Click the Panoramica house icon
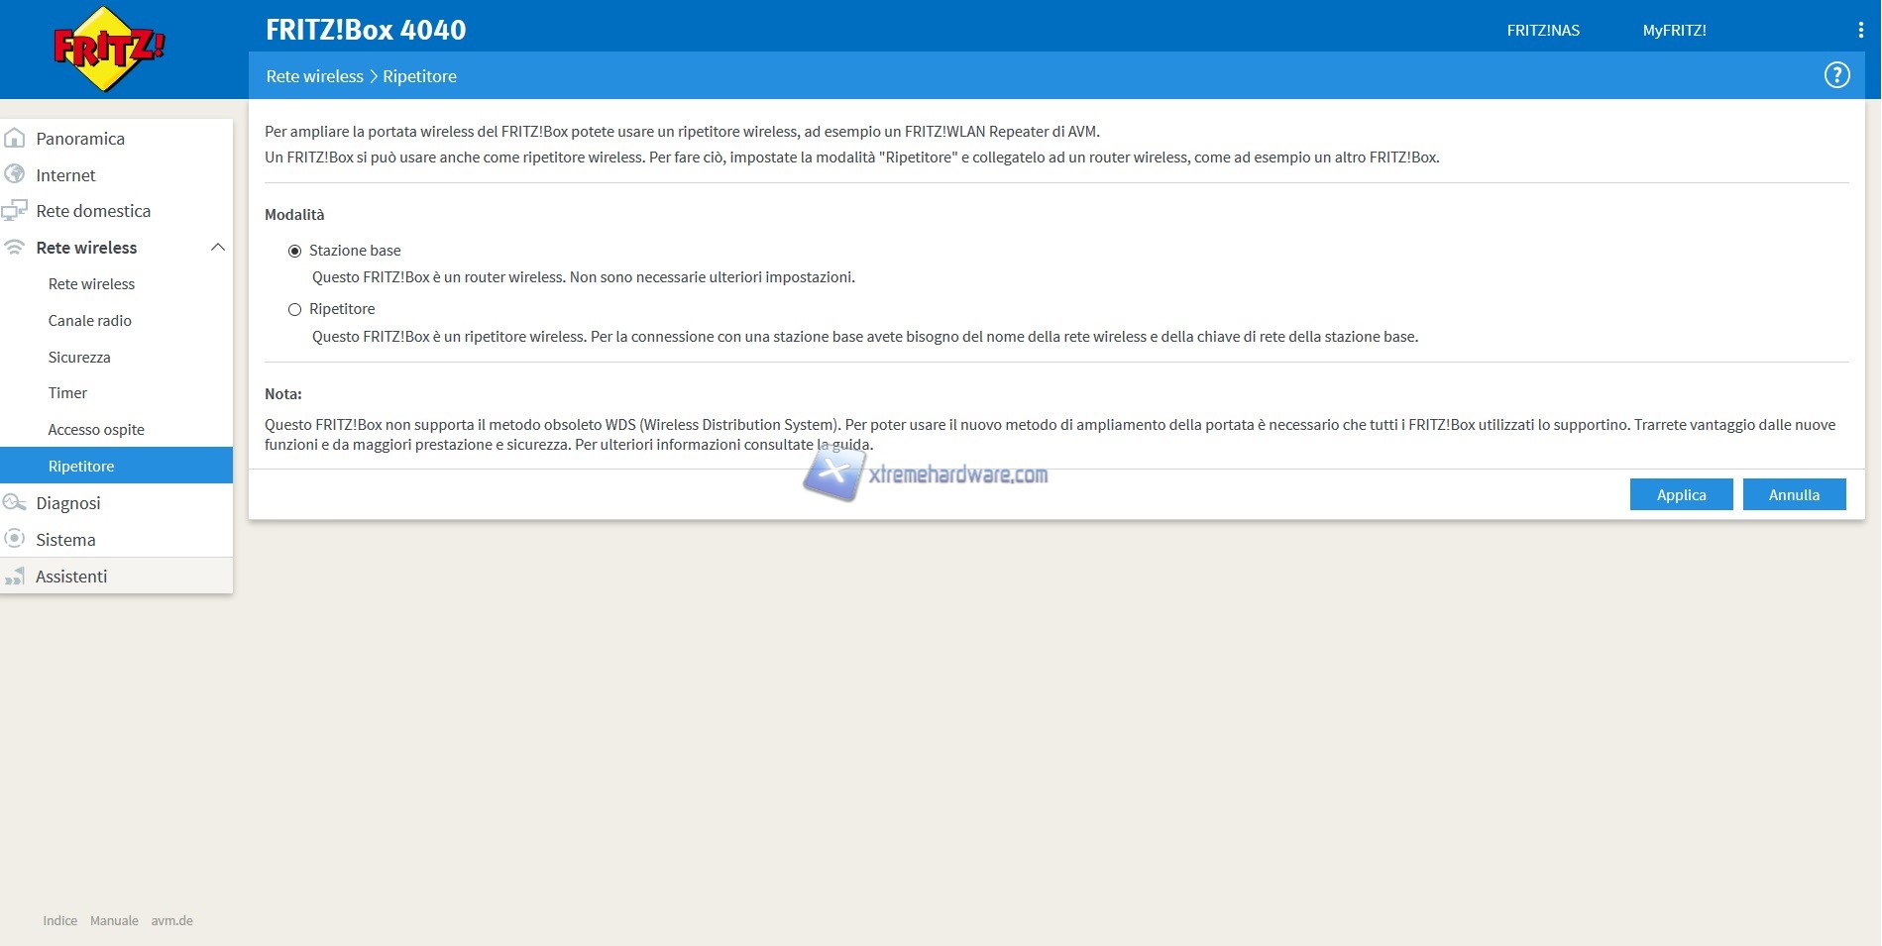The width and height of the screenshot is (1882, 946). point(15,139)
